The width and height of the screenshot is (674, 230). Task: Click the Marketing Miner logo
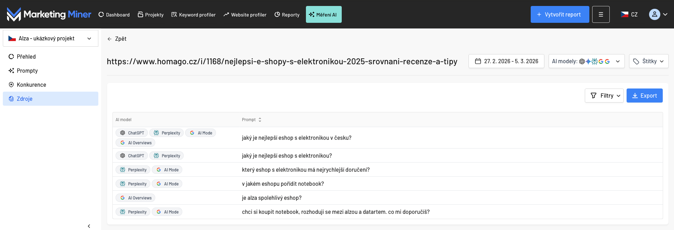49,14
